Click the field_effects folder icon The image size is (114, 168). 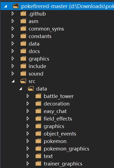pos(38,119)
